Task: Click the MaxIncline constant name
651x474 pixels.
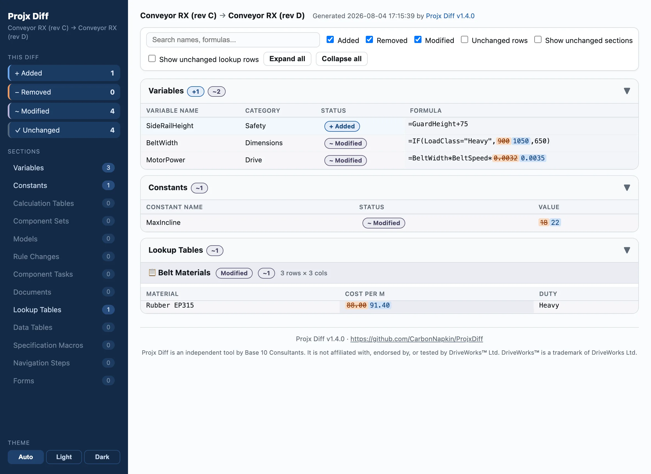Action: pos(163,222)
